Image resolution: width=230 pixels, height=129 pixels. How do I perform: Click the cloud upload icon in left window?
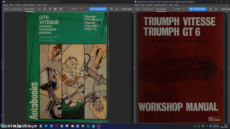tap(50, 9)
